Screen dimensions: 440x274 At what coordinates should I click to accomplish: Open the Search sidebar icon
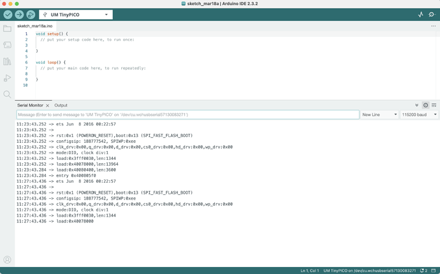pos(7,94)
